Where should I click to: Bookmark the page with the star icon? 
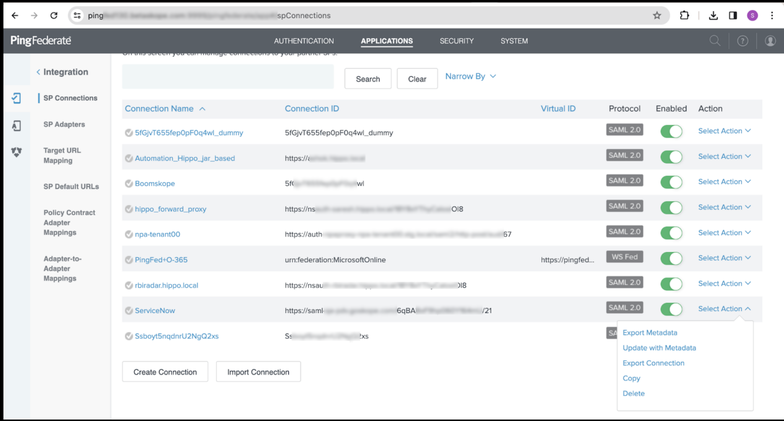point(657,15)
